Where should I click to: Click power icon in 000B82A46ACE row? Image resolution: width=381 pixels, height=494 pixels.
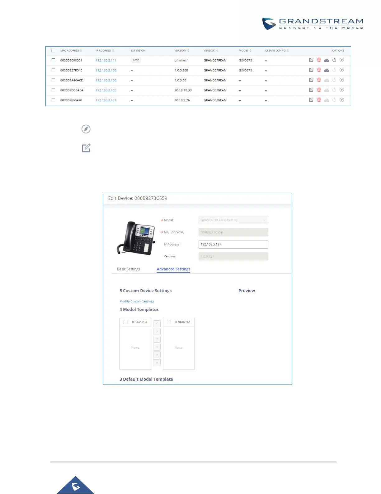[x=334, y=80]
